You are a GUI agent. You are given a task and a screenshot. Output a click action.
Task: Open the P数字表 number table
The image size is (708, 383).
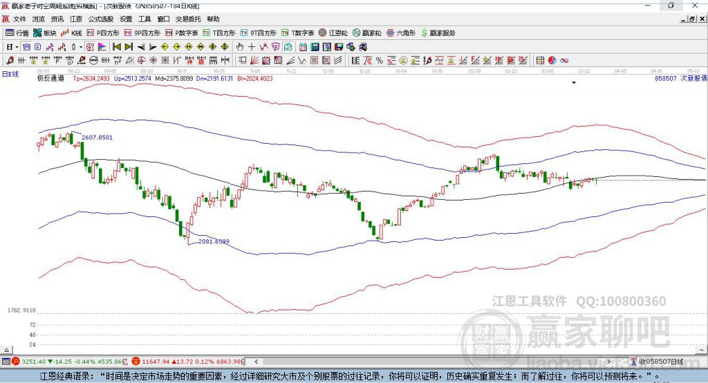[182, 33]
